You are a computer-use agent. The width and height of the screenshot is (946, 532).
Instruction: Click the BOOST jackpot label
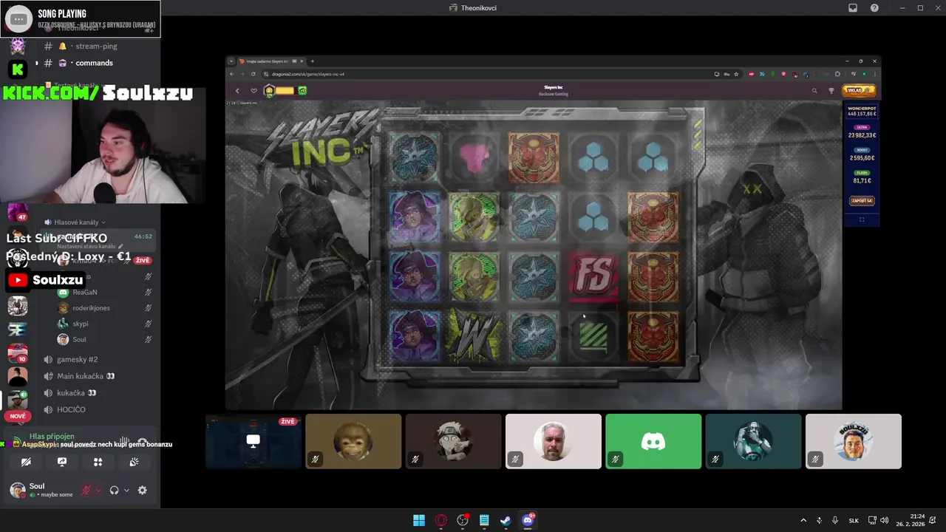tap(862, 150)
